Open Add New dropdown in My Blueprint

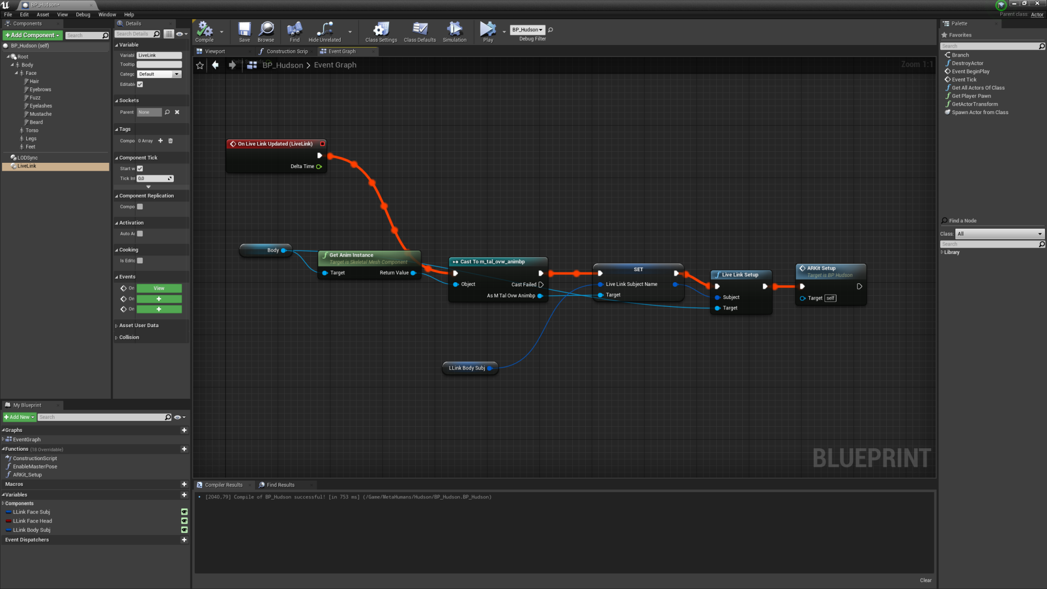pyautogui.click(x=19, y=417)
